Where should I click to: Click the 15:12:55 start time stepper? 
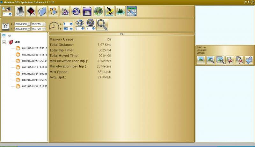click(44, 24)
